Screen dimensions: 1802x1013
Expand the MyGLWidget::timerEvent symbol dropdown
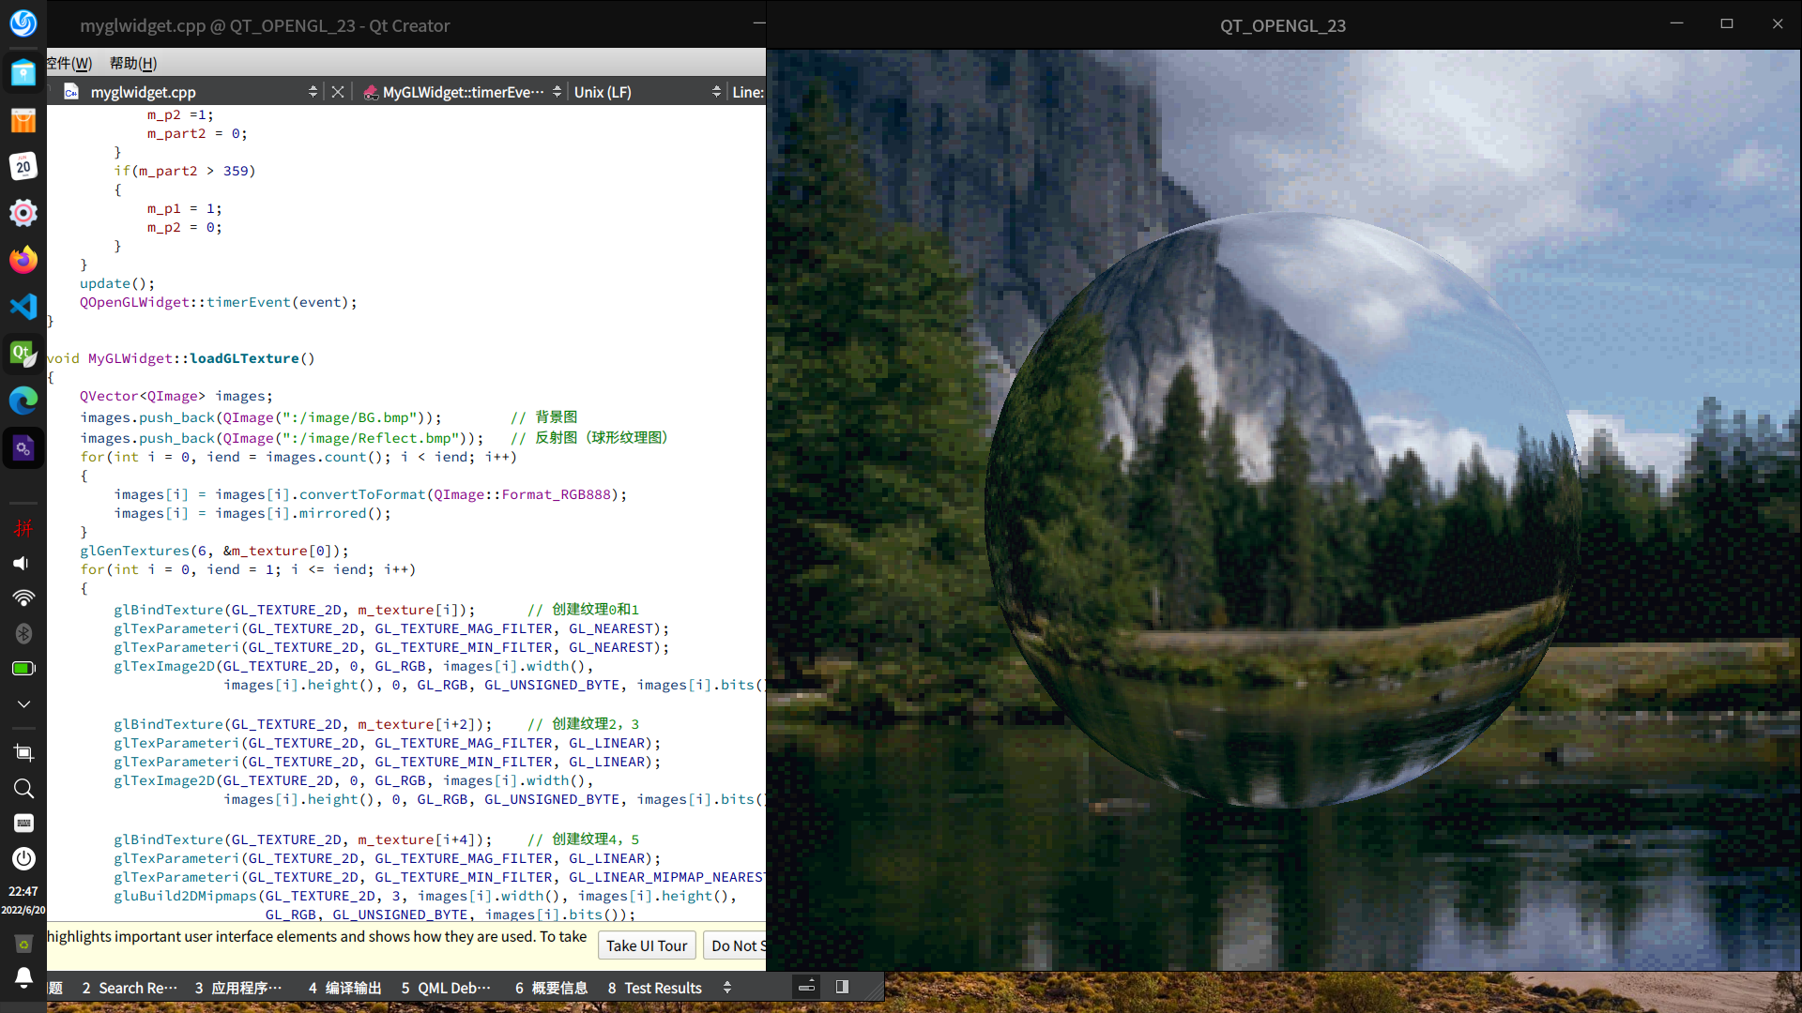tap(557, 92)
